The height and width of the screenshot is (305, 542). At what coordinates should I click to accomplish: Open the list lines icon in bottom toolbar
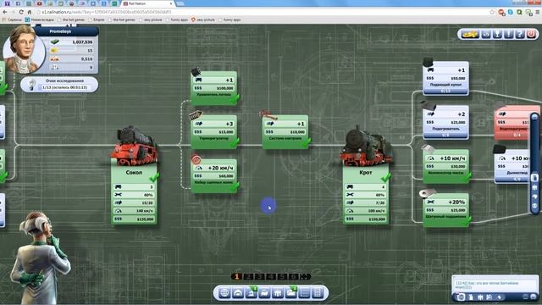304,293
